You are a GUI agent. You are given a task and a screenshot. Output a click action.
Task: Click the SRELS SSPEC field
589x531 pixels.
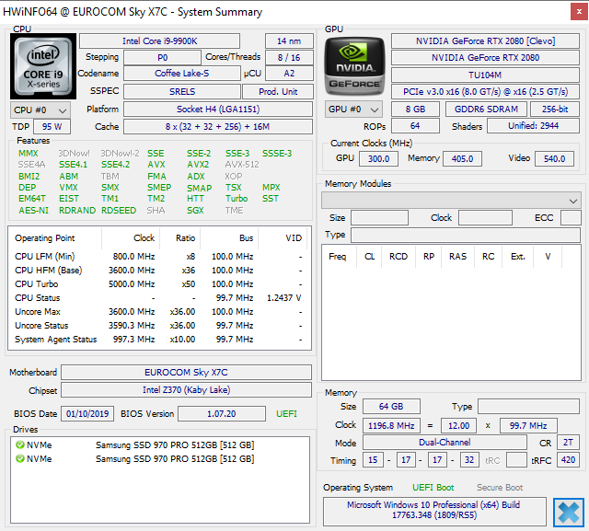tap(182, 92)
